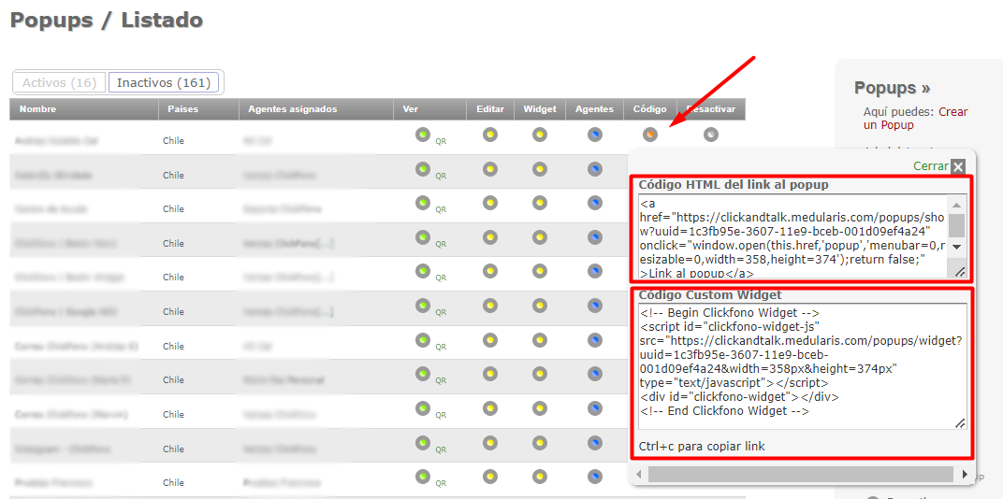Open Agentes for Pruebas Francisco row
This screenshot has width=1003, height=499.
[595, 478]
